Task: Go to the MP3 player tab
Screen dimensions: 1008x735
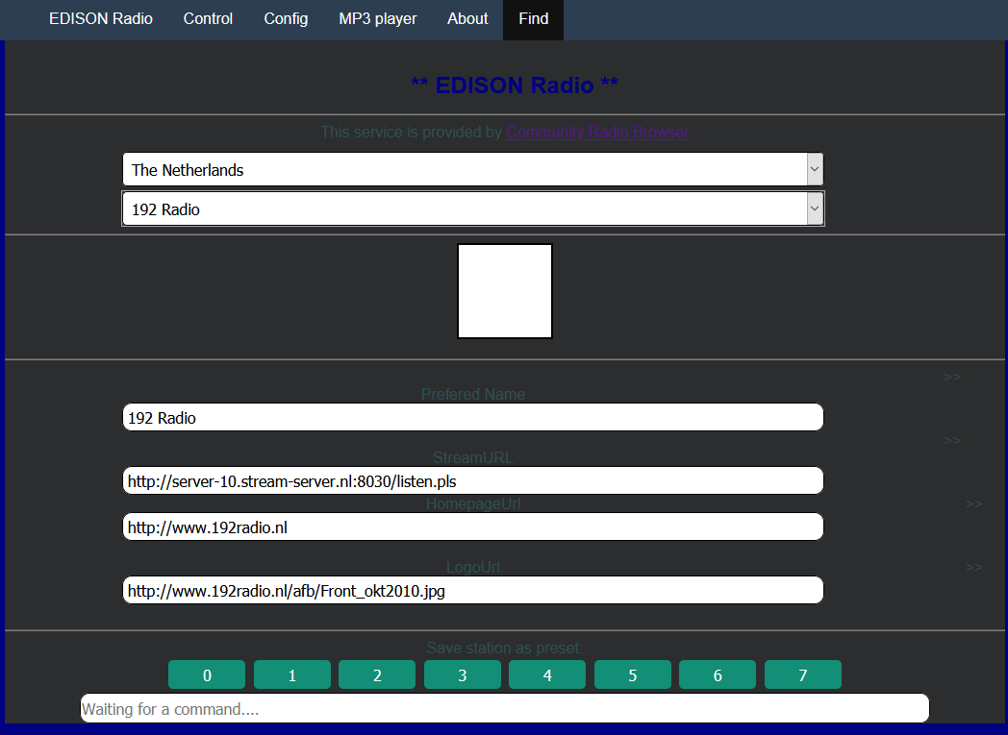Action: [377, 19]
